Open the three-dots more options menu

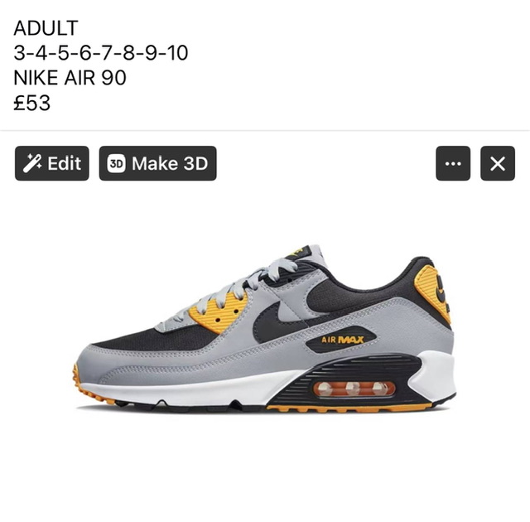453,163
